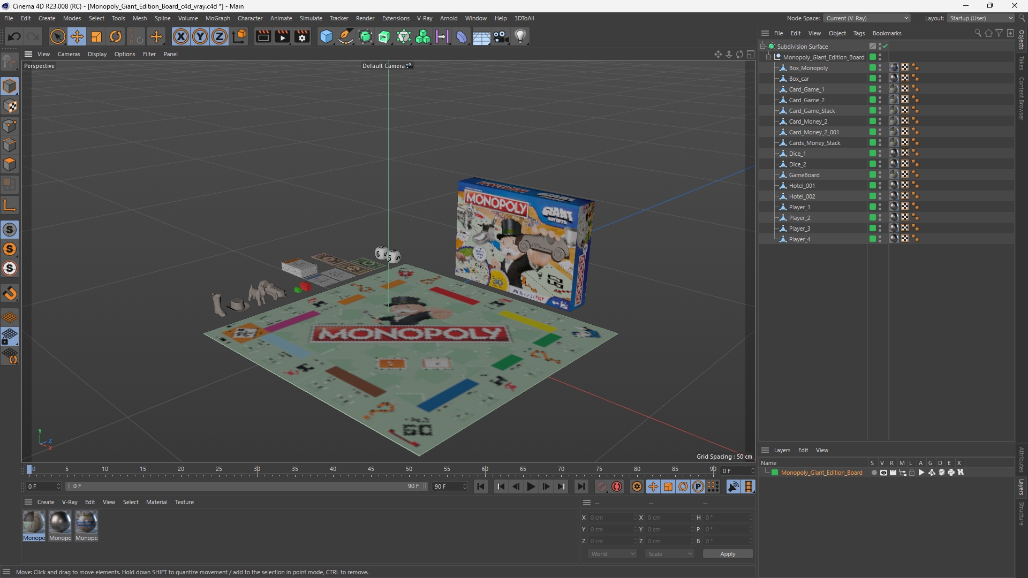
Task: Select the Live Selection tool
Action: 57,36
